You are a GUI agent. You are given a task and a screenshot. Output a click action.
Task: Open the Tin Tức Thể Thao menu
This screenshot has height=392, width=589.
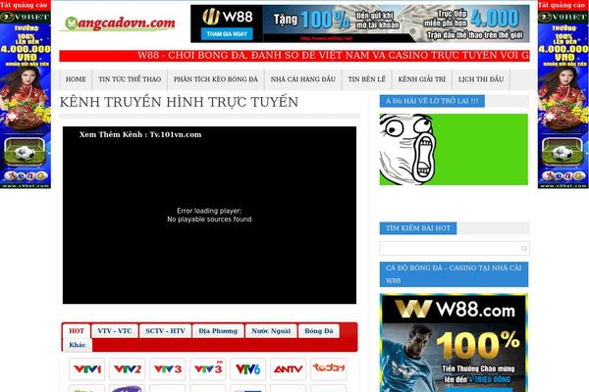coord(130,79)
